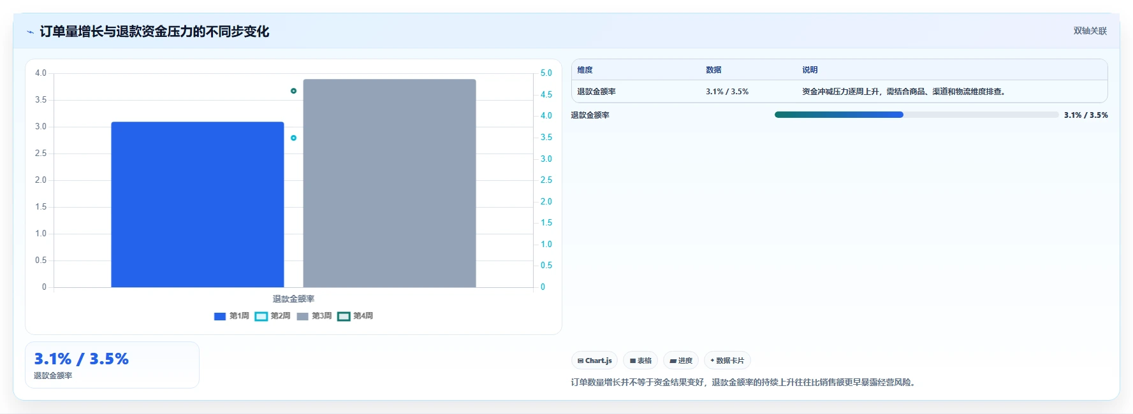This screenshot has height=414, width=1133.
Task: Click the progress value 3.1% / 3.5% at right
Action: point(1086,115)
